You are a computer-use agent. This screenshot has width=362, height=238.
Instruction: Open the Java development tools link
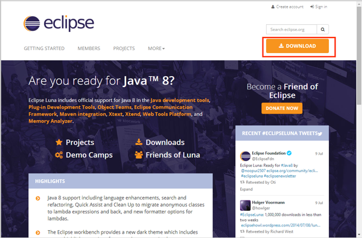(x=180, y=100)
